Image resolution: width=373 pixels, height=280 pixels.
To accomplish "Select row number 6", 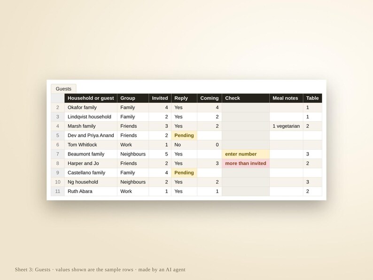I will pos(58,145).
